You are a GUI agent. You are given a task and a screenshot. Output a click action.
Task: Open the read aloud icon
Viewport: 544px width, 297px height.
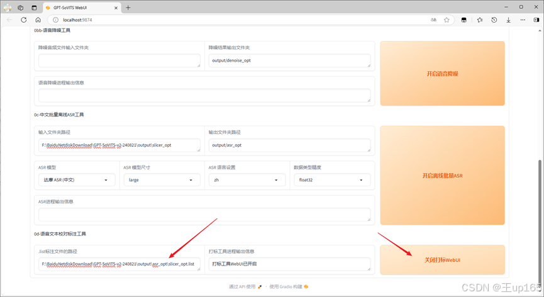[433, 20]
